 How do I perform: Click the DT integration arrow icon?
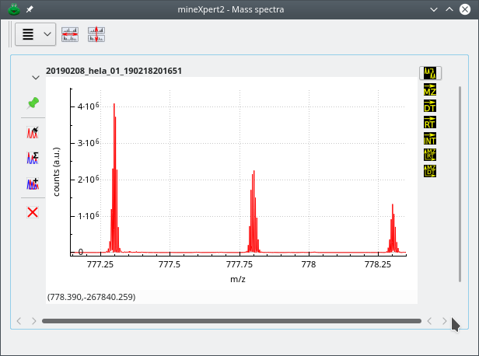click(430, 106)
